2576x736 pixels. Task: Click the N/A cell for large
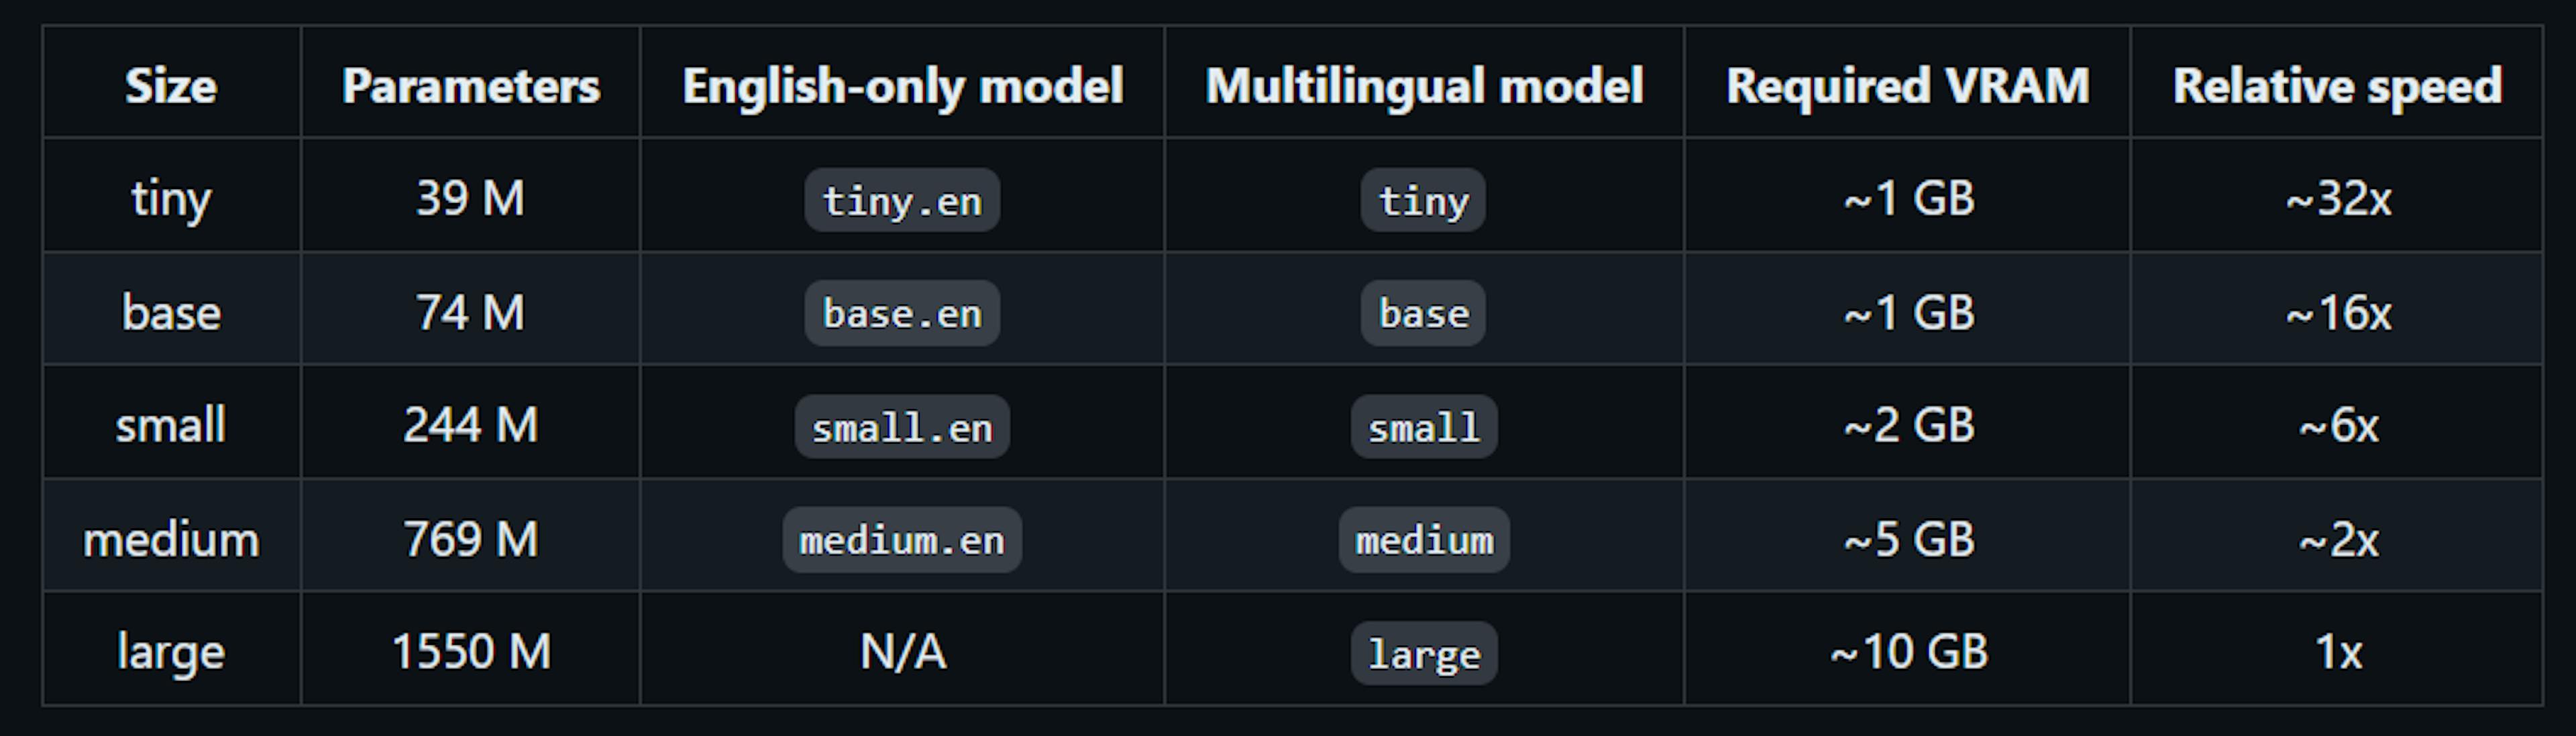[x=903, y=651]
